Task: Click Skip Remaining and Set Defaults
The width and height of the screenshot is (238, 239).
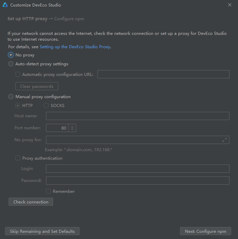Action: click(x=42, y=231)
